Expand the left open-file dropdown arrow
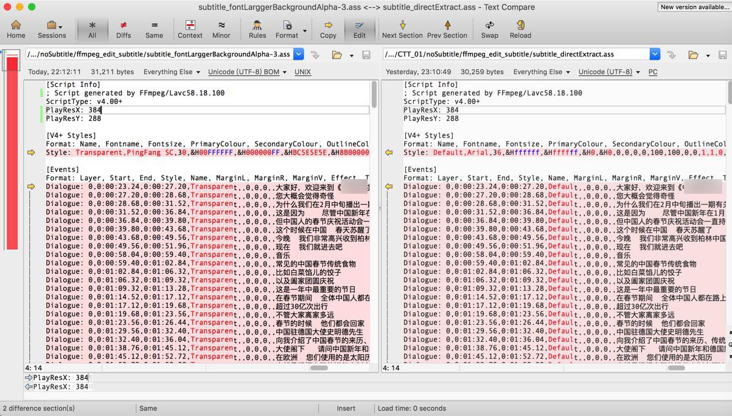732x416 pixels. 351,55
